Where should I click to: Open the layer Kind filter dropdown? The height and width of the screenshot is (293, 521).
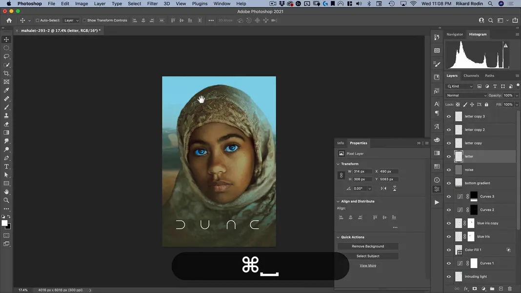click(460, 86)
